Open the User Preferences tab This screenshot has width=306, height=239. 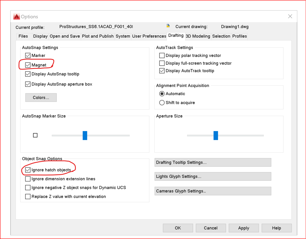[x=149, y=36]
